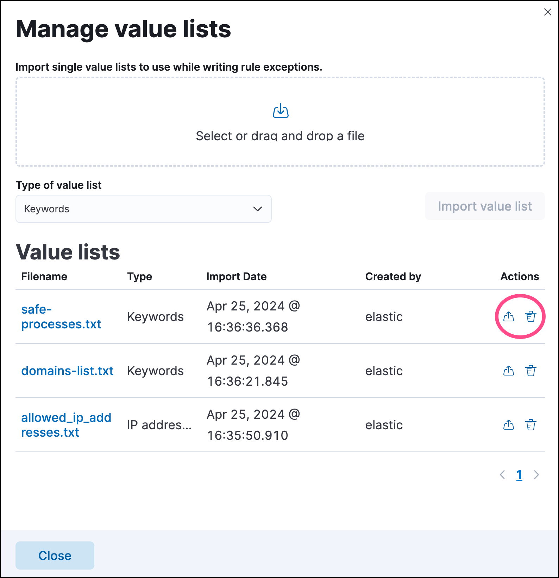Open the Type of value list dropdown
Image resolution: width=559 pixels, height=578 pixels.
pos(143,209)
